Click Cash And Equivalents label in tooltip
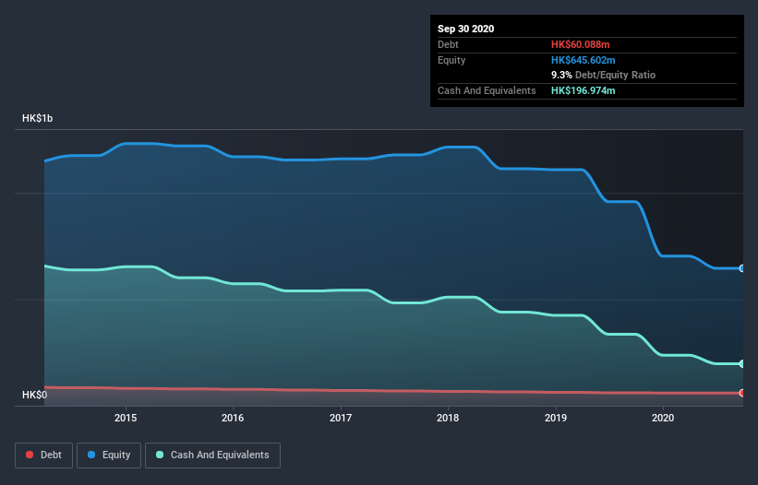This screenshot has height=485, width=758. 487,90
